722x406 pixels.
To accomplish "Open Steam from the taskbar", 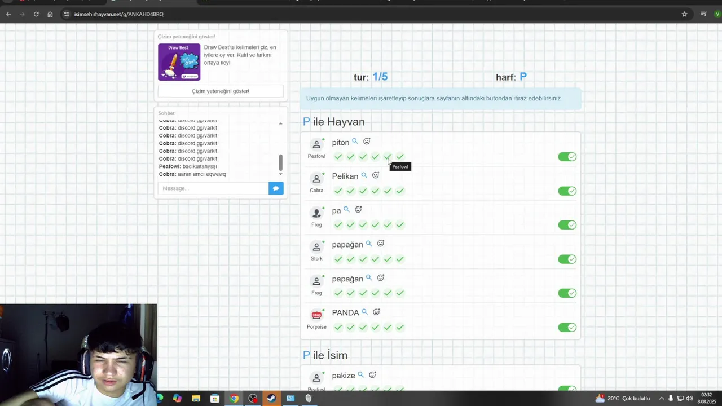I will pyautogui.click(x=271, y=398).
